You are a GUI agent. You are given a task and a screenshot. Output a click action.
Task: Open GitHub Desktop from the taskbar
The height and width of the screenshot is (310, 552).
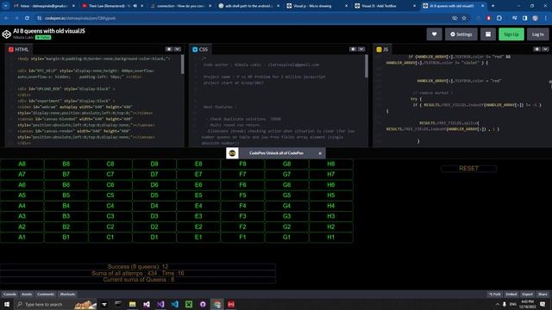203,304
